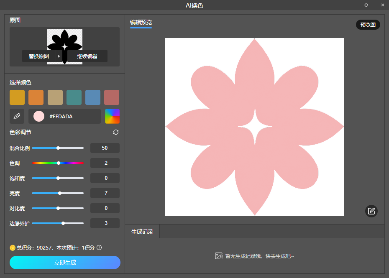This screenshot has height=278, width=389.
Task: Select the golden yellow color swatch
Action: click(17, 97)
